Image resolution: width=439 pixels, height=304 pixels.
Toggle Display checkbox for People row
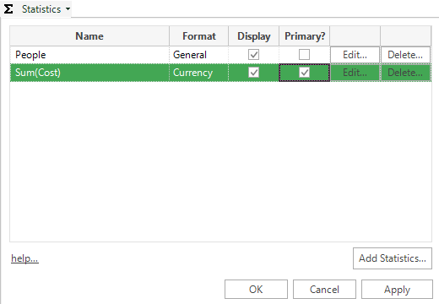[253, 55]
